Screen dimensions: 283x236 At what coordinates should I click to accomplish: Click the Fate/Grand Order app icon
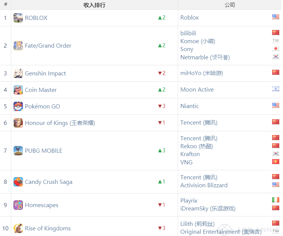point(18,46)
